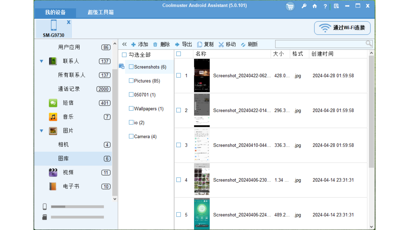Collapse the folder panel with the << chevron
This screenshot has width=409, height=230.
[x=124, y=44]
